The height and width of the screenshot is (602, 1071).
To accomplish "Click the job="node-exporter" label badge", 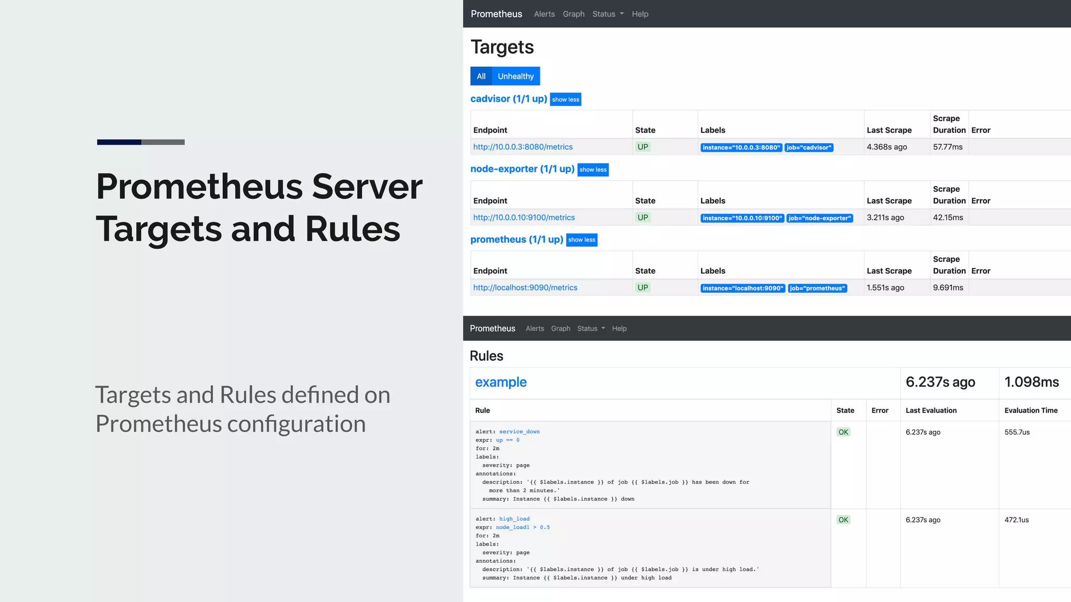I will tap(819, 218).
